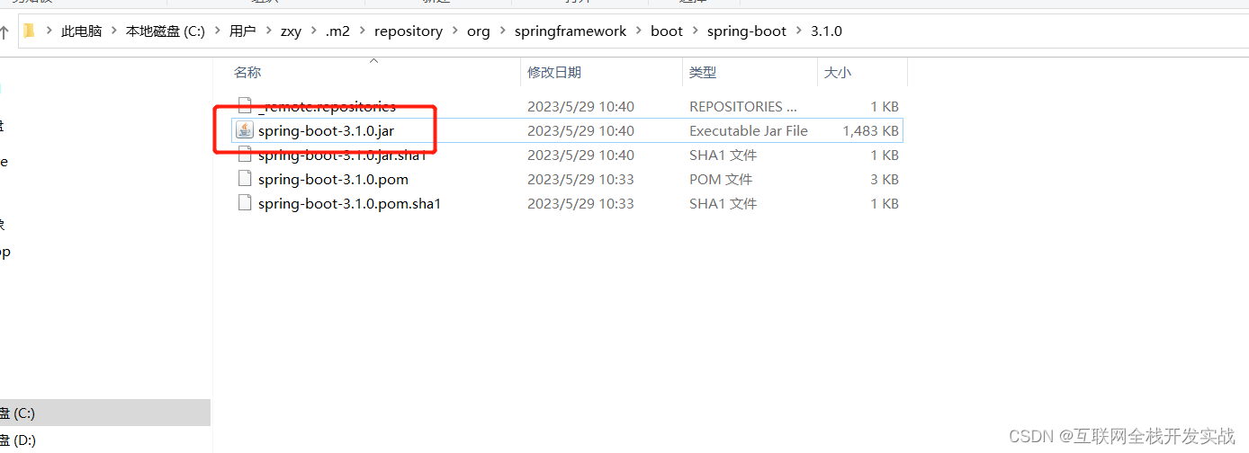The width and height of the screenshot is (1249, 453).
Task: Click the file icon of spring-boot-3.1.0.jar.sha1
Action: tap(244, 155)
